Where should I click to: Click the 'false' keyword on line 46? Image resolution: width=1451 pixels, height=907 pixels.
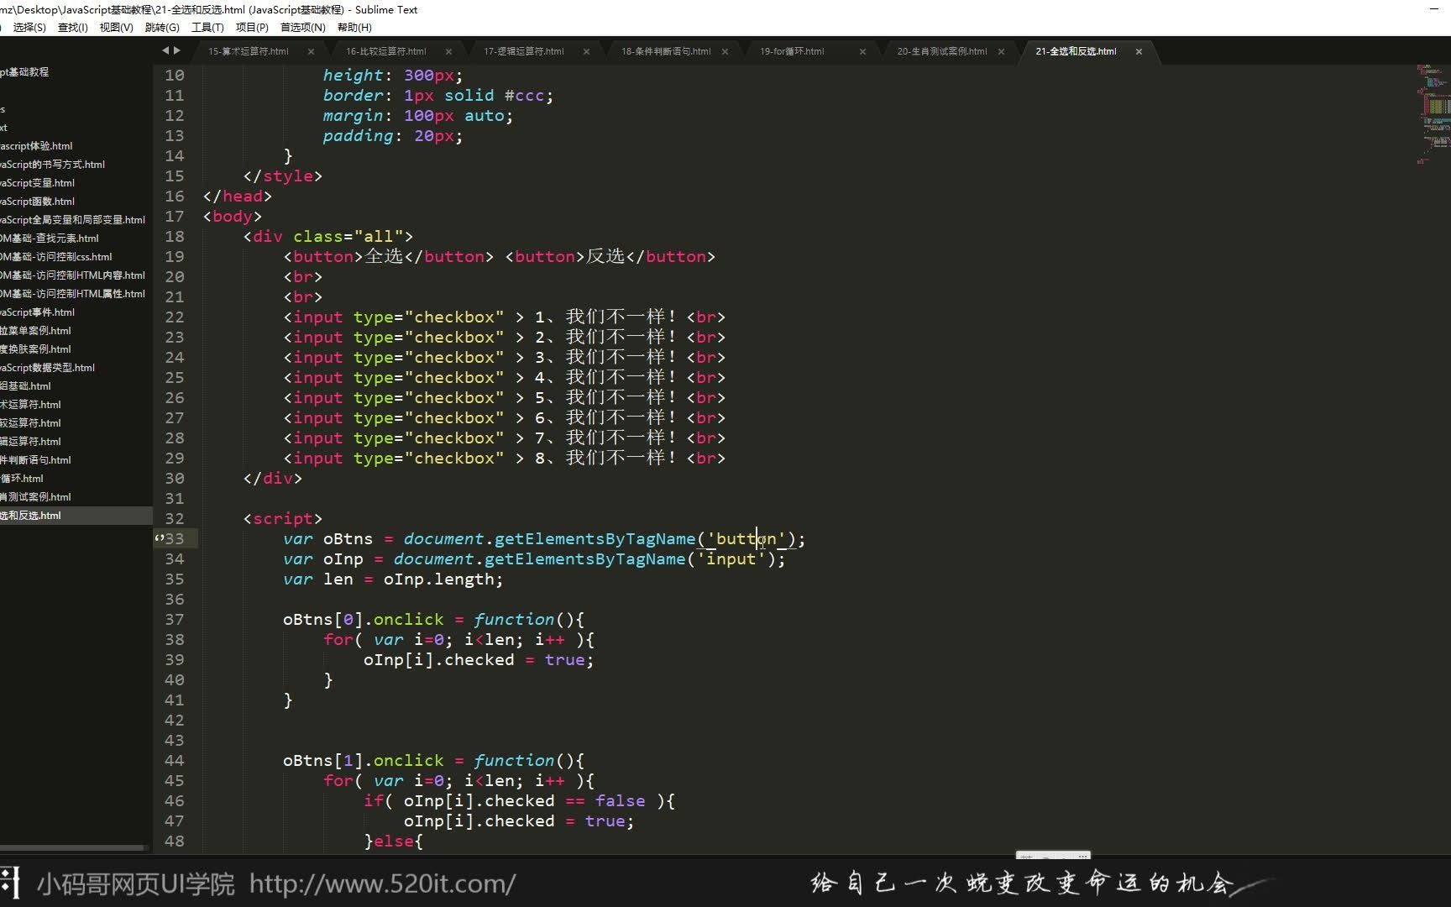click(x=620, y=800)
